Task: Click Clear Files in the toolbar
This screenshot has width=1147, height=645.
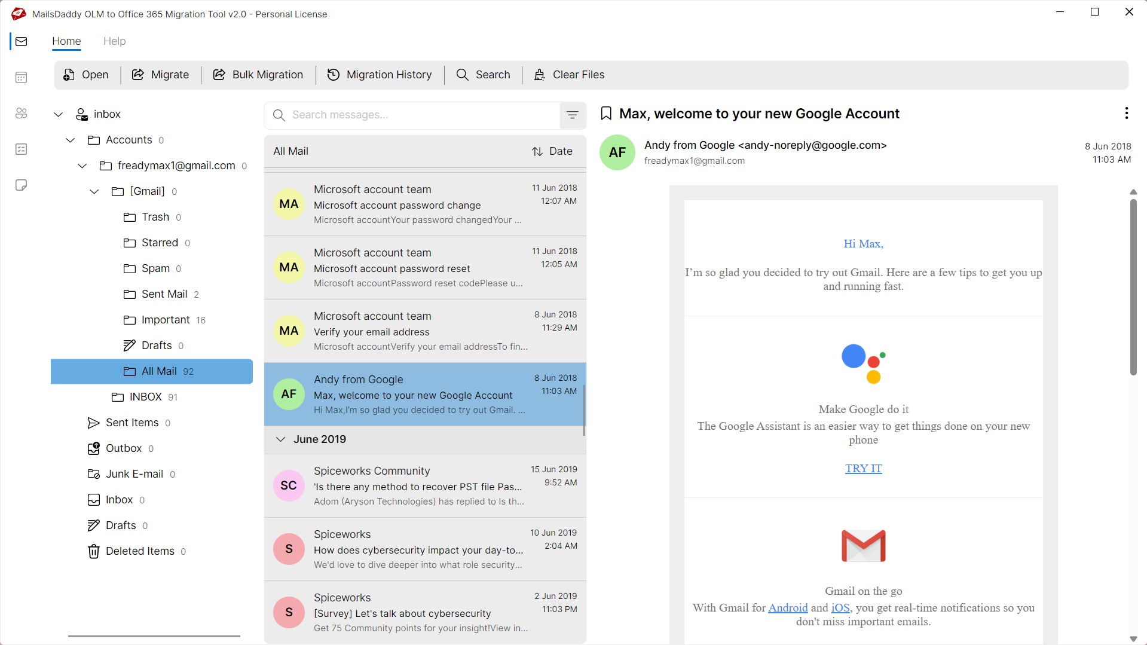Action: (569, 75)
